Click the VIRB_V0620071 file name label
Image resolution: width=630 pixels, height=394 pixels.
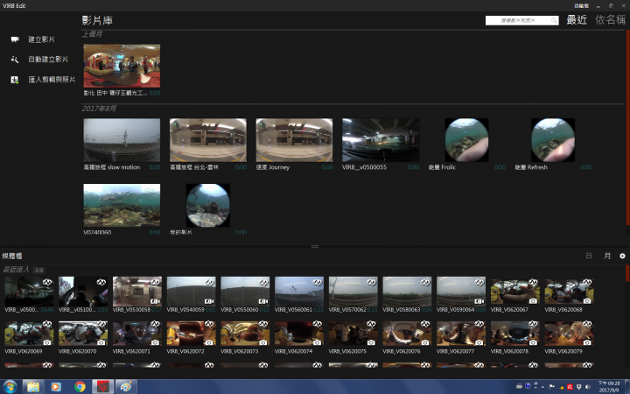[x=131, y=351]
